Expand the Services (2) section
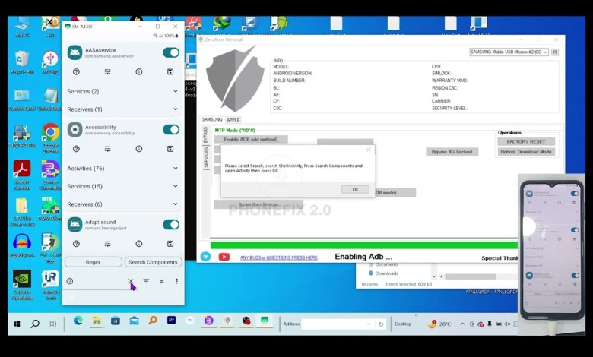This screenshot has width=593, height=357. tap(122, 91)
